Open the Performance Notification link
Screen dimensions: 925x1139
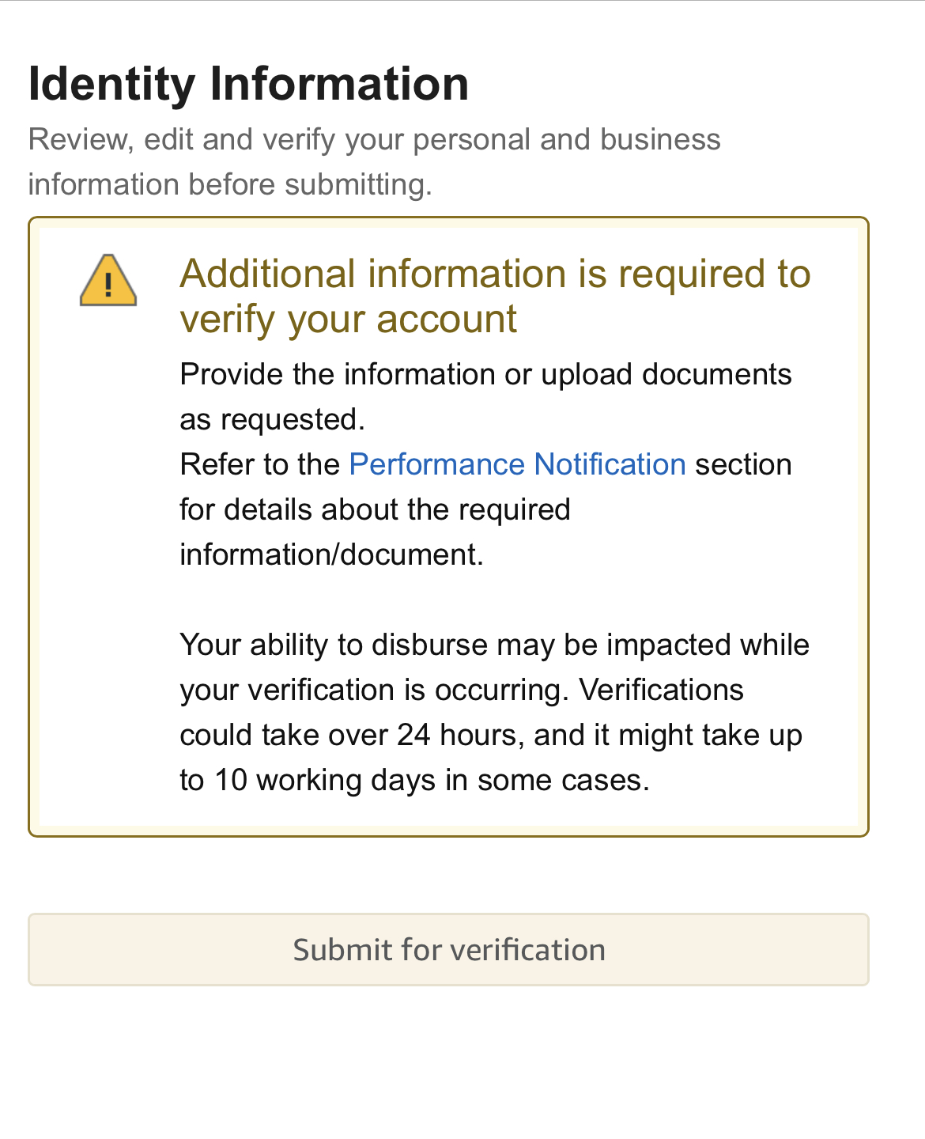point(517,464)
